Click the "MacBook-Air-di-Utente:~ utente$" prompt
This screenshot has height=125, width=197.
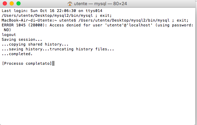click(39, 20)
